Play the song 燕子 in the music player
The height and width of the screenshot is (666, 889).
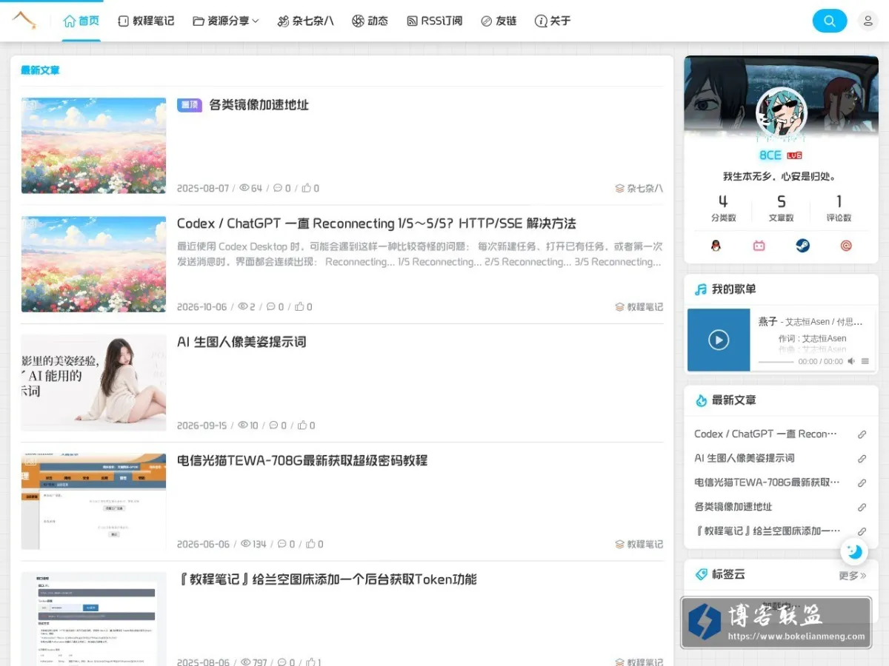pyautogui.click(x=719, y=340)
